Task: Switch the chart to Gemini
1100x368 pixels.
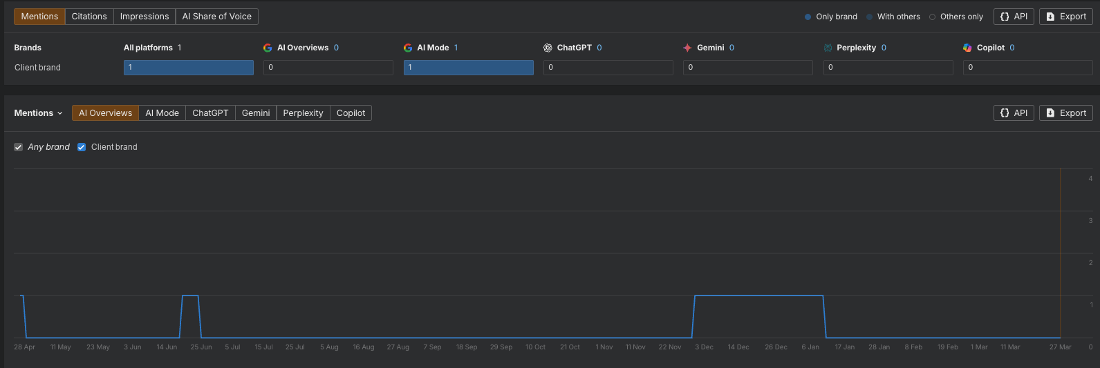Action: click(256, 113)
